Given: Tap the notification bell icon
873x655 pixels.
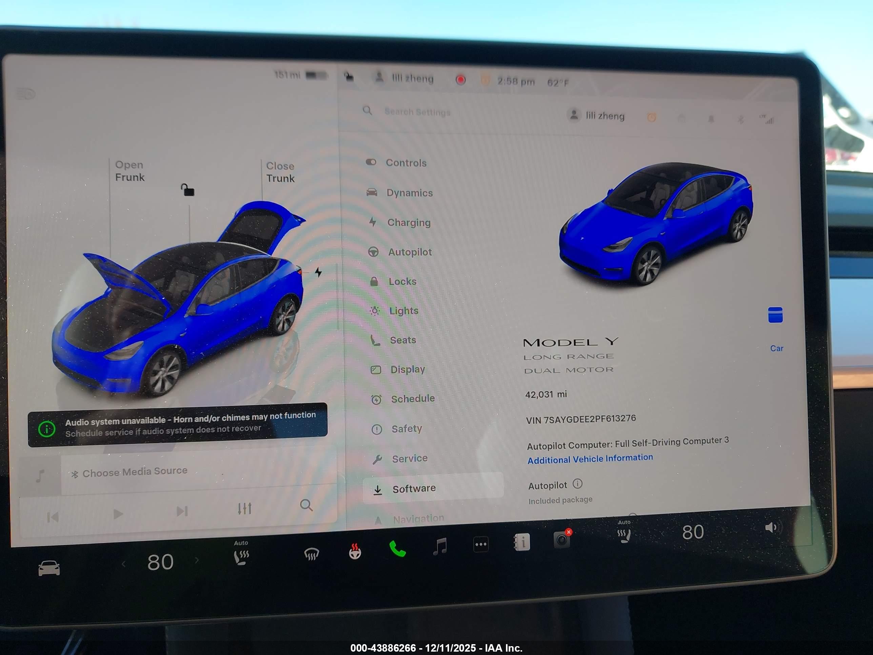Looking at the screenshot, I should pyautogui.click(x=711, y=119).
